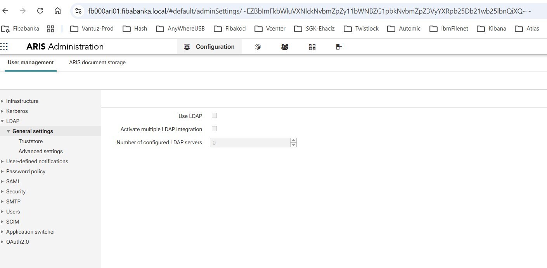Open Advanced settings under LDAP
547x268 pixels.
pyautogui.click(x=41, y=151)
